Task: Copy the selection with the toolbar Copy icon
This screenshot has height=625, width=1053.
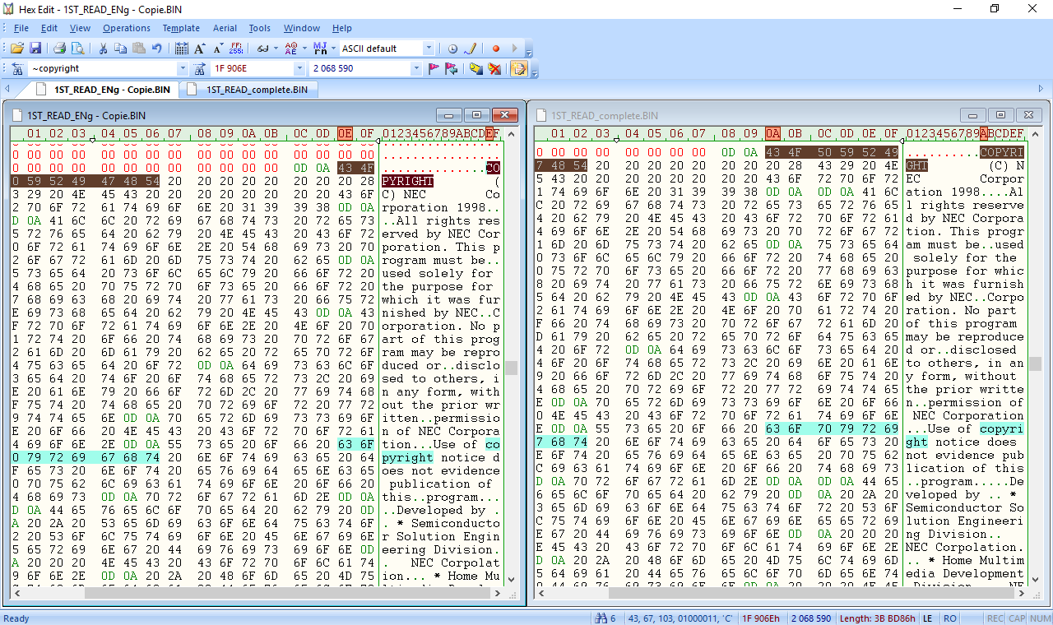Action: pyautogui.click(x=122, y=49)
